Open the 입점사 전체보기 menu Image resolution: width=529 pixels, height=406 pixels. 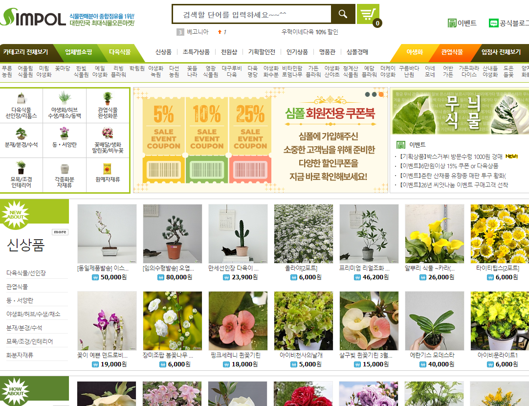pos(501,52)
